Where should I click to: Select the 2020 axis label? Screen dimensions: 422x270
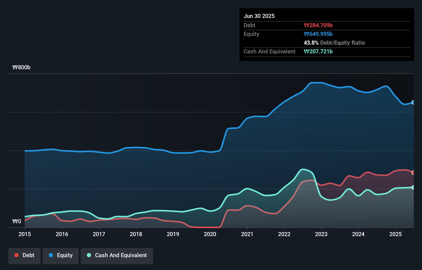click(210, 234)
